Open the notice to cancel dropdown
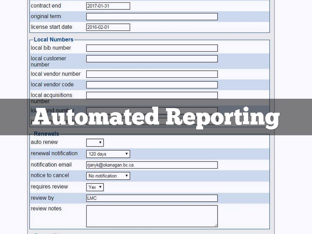This screenshot has width=312, height=234. click(108, 176)
